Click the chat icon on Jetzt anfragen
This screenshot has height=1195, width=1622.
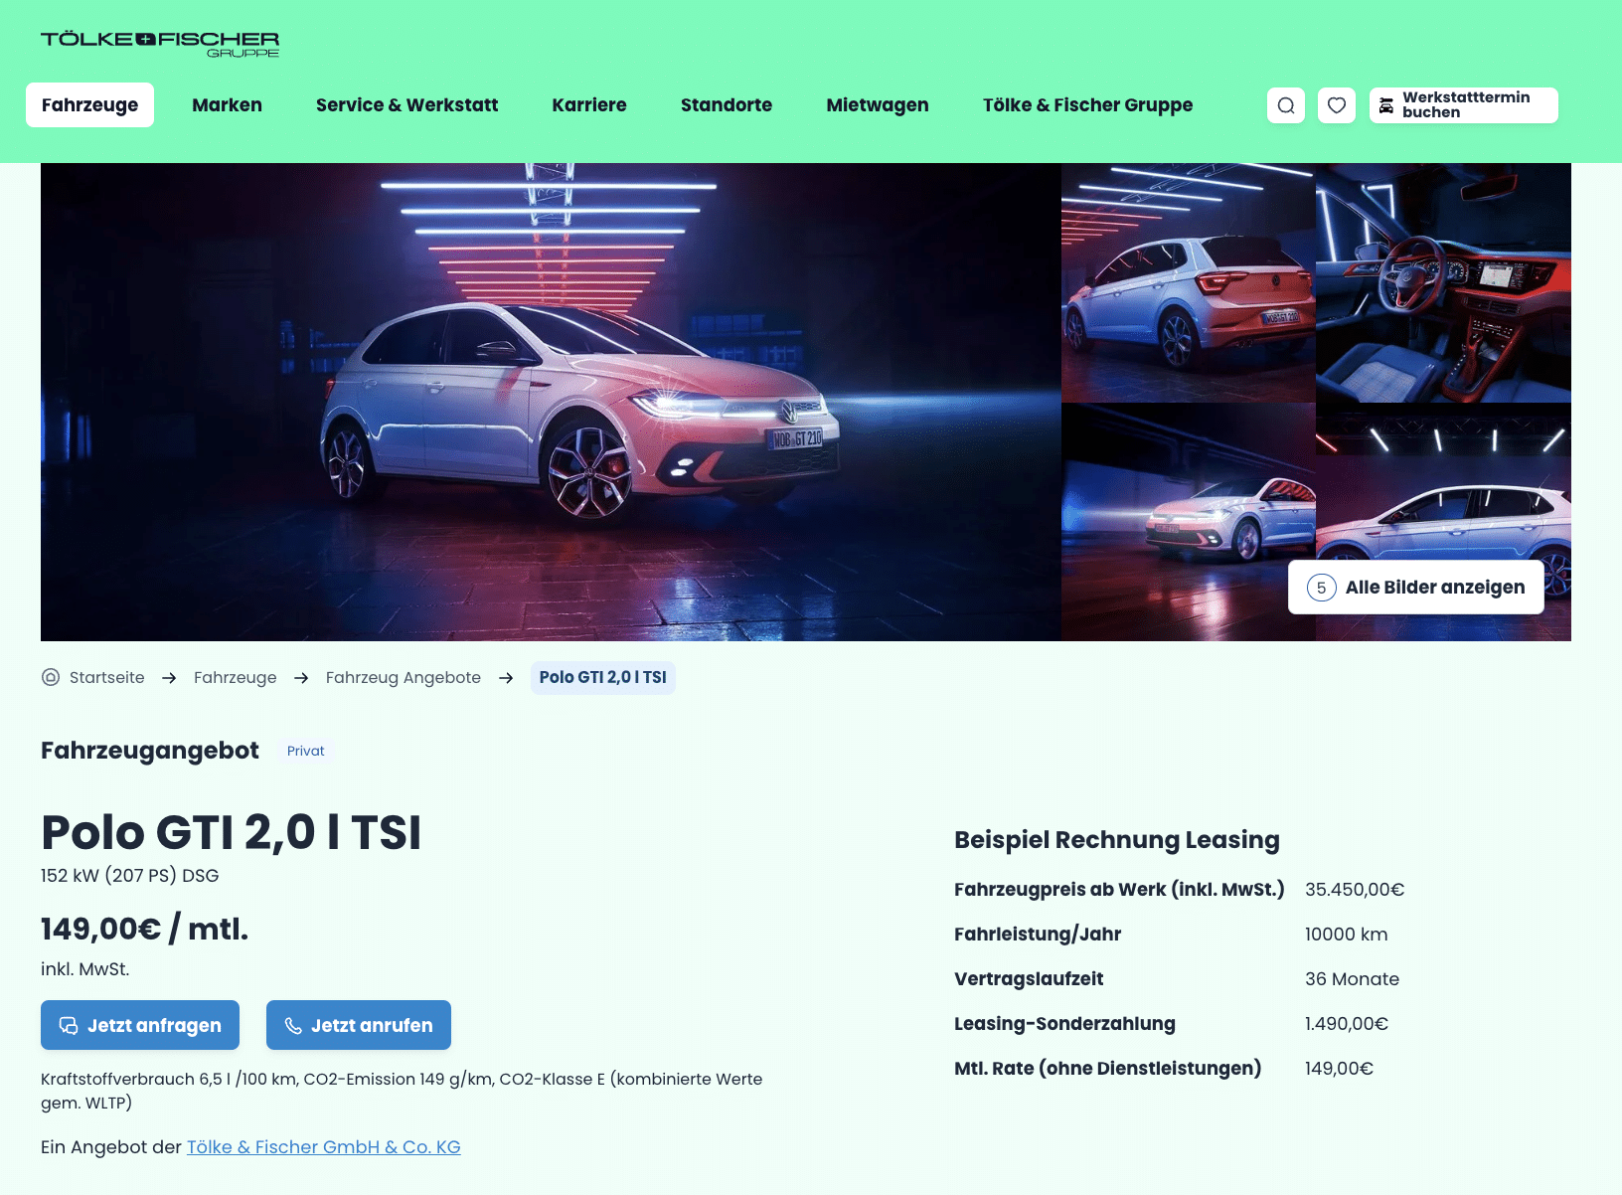69,1025
